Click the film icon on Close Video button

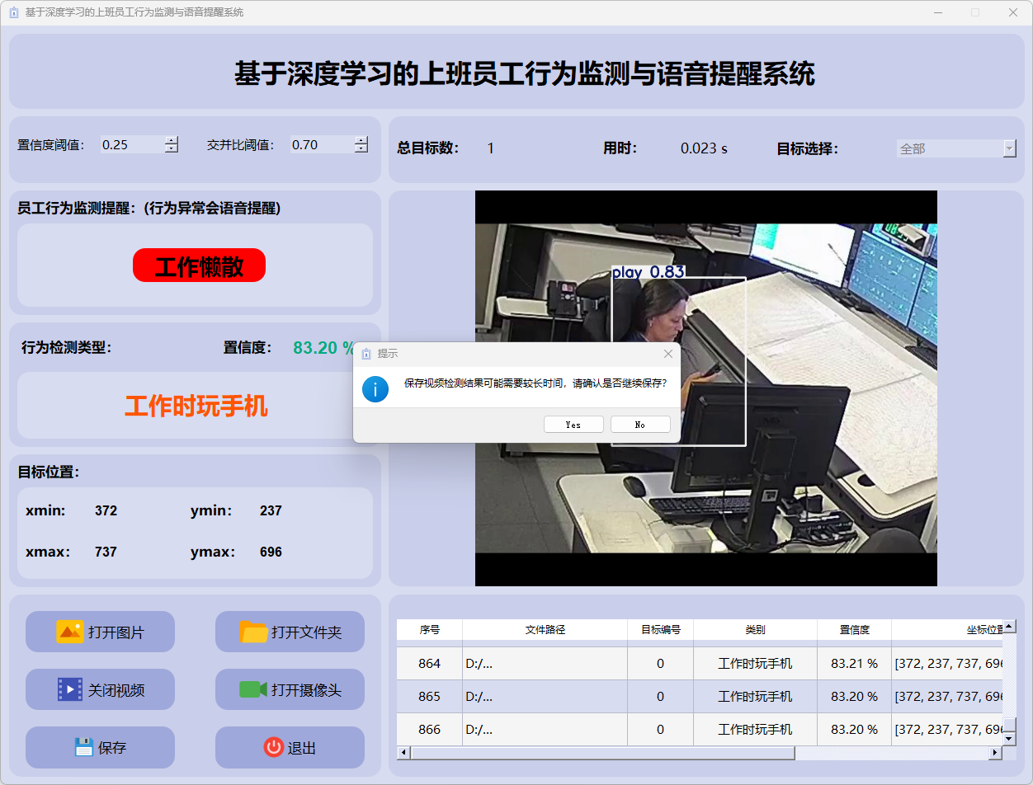point(70,689)
